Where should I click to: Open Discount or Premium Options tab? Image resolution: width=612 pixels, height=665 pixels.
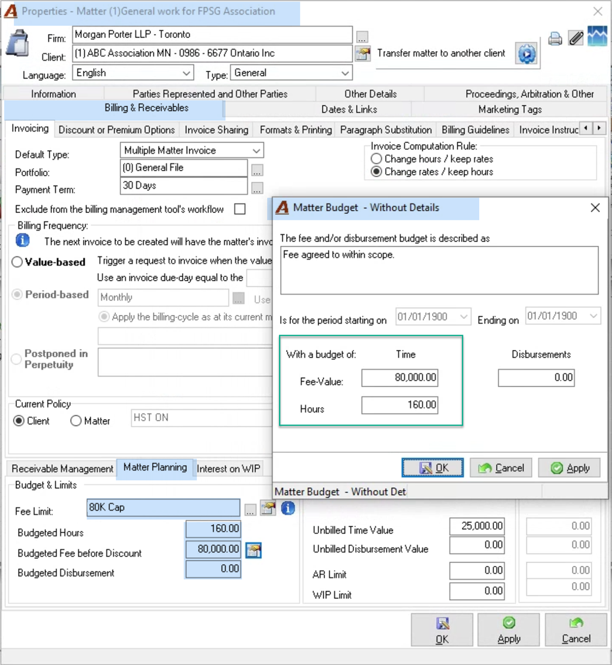(x=116, y=130)
